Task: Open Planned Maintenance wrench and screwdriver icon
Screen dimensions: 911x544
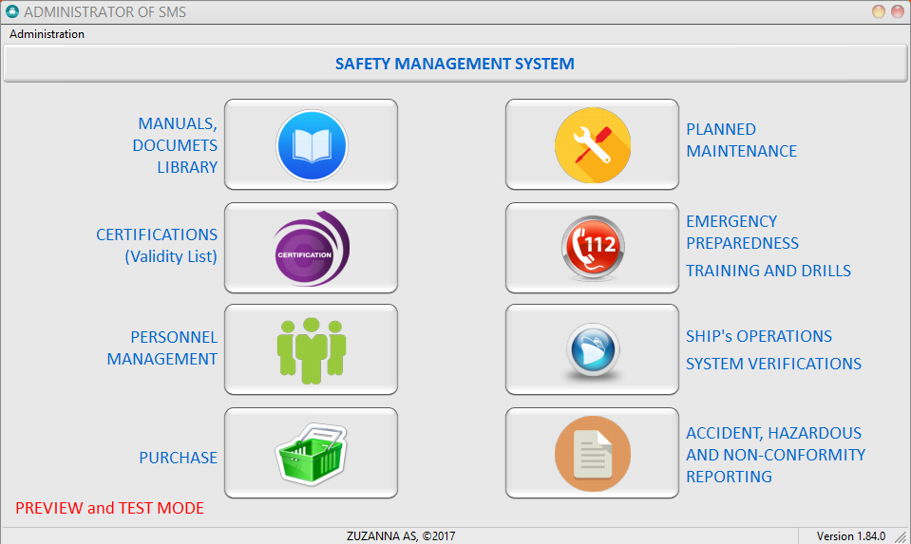Action: [592, 145]
